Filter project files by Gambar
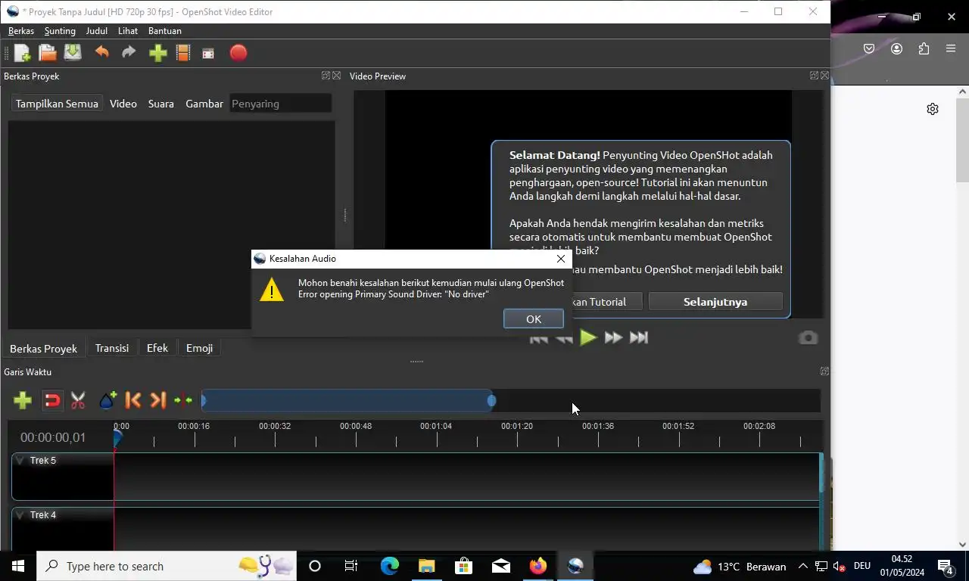969x581 pixels. 204,104
